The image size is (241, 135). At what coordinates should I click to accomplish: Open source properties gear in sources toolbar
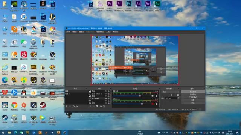tap(97, 106)
